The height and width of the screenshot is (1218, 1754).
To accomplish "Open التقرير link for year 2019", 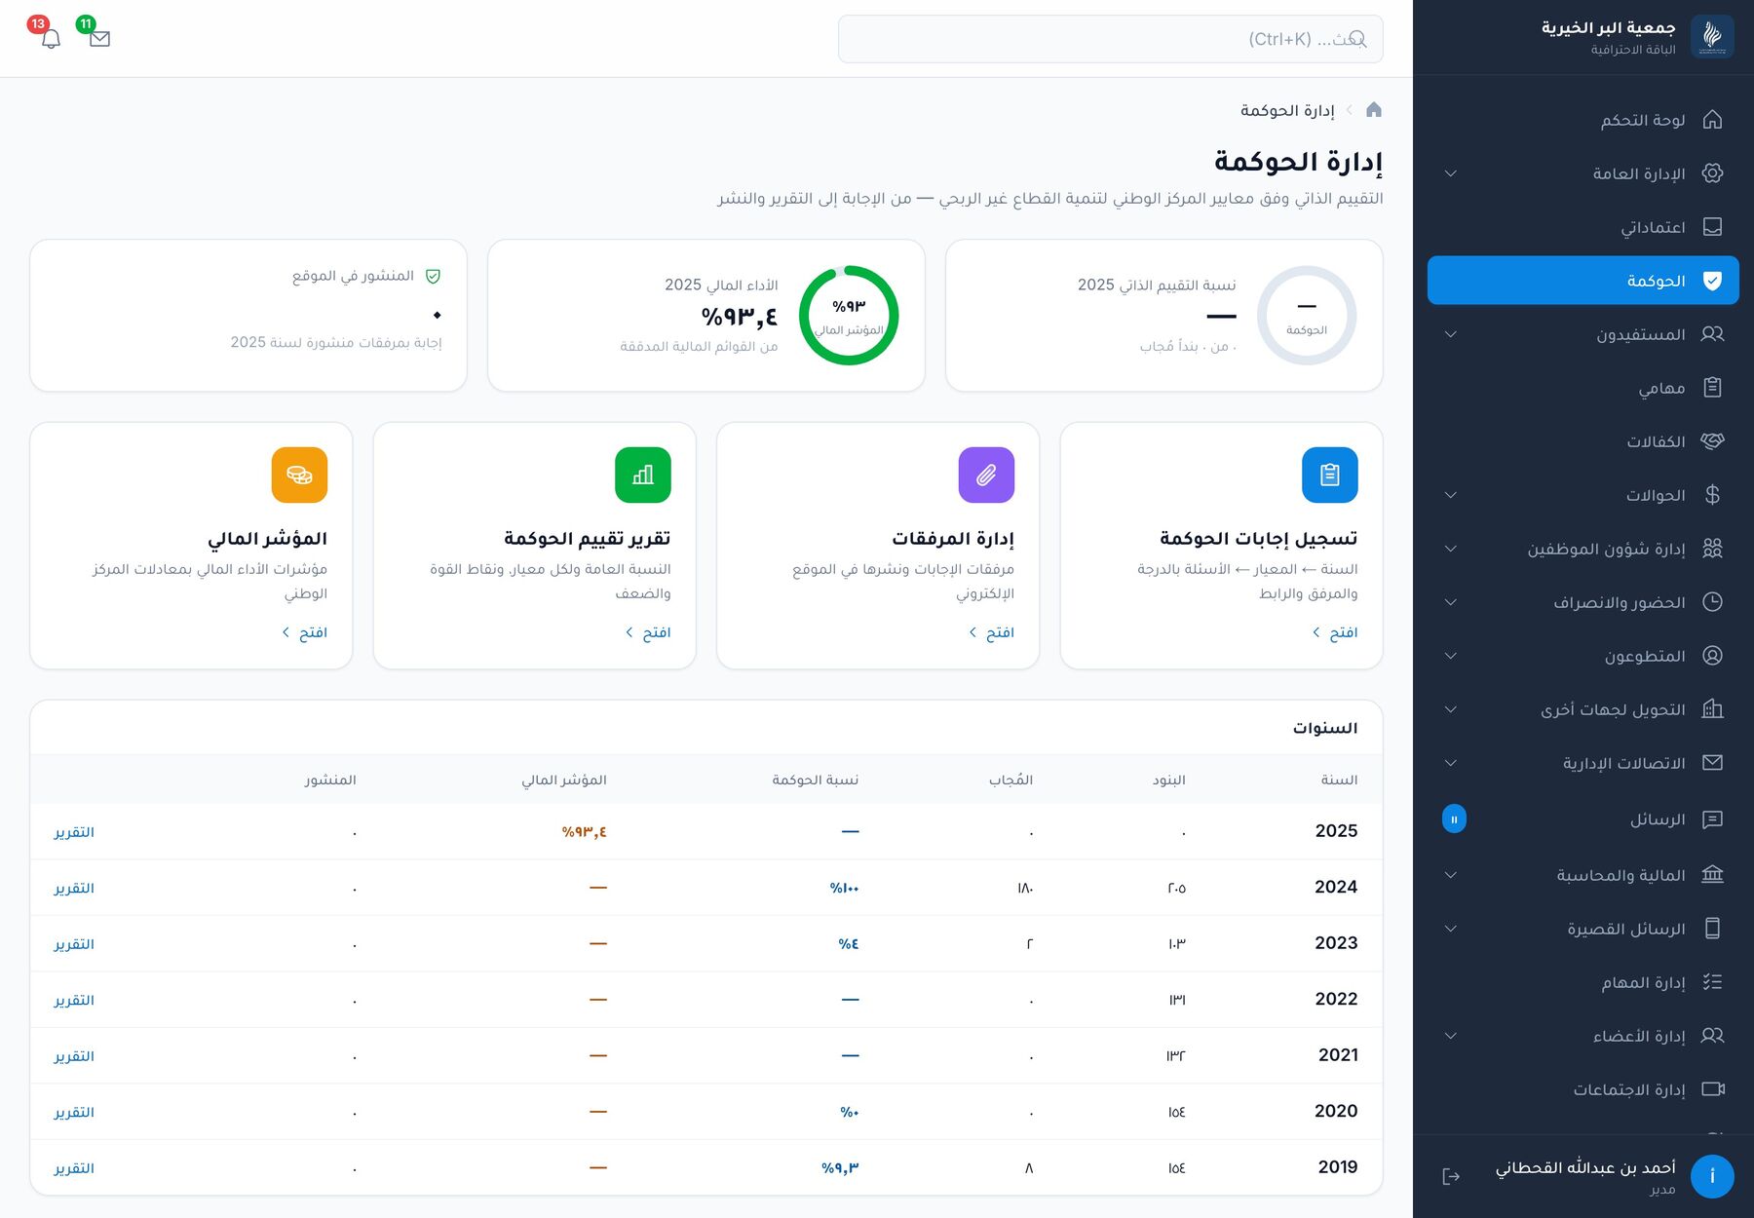I will (x=74, y=1168).
